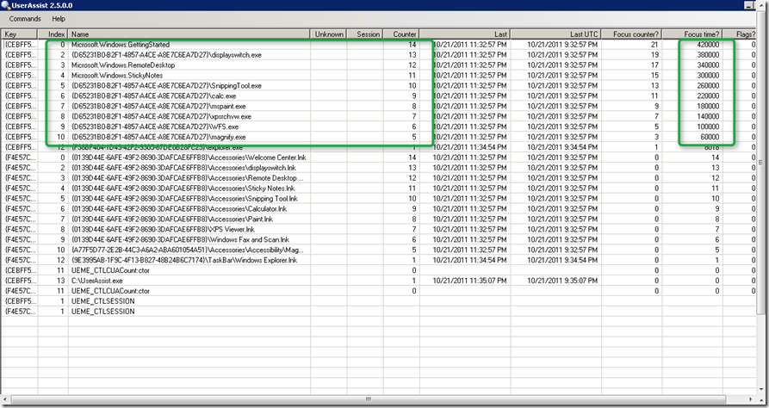Click the 260000 focus time value
Image resolution: width=769 pixels, height=408 pixels.
click(708, 86)
